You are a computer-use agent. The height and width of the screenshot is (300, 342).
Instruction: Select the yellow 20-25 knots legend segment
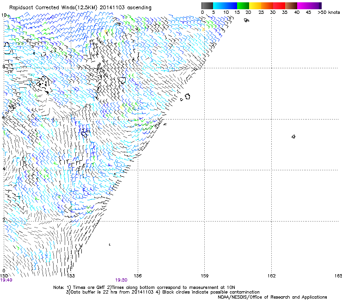coord(255,6)
